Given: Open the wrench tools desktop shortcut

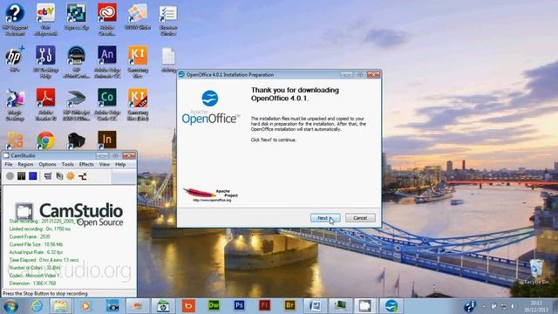Looking at the screenshot, I should point(45,61).
